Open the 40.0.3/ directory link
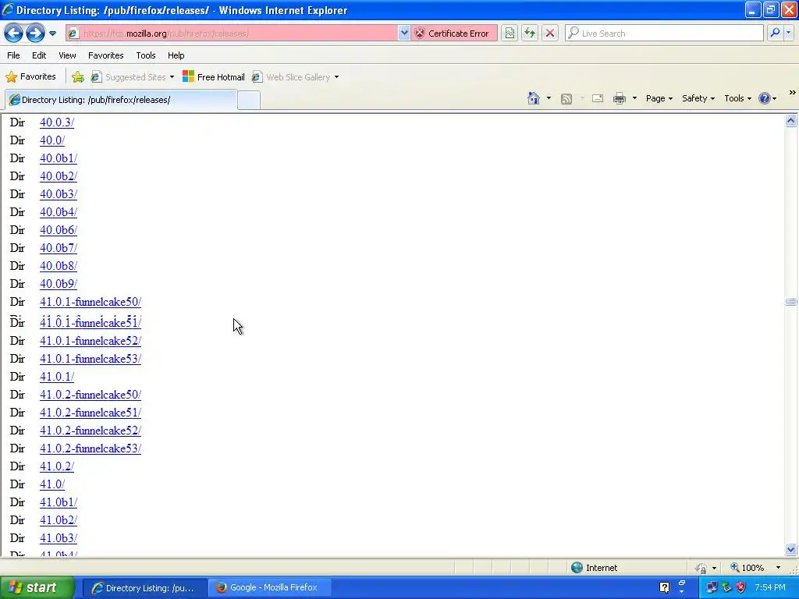Viewport: 799px width, 599px height. point(57,122)
